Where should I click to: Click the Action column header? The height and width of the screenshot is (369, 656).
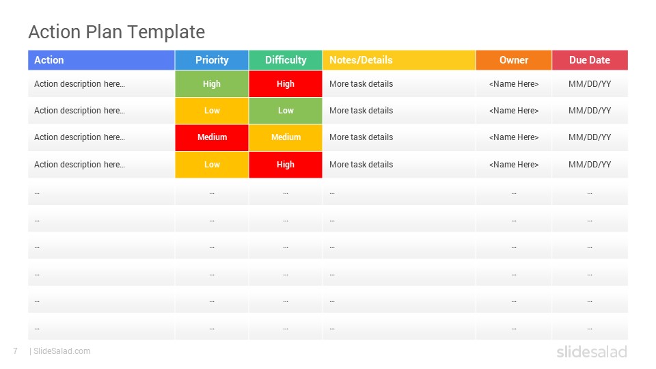[101, 60]
